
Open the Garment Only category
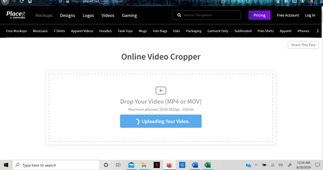click(x=218, y=31)
